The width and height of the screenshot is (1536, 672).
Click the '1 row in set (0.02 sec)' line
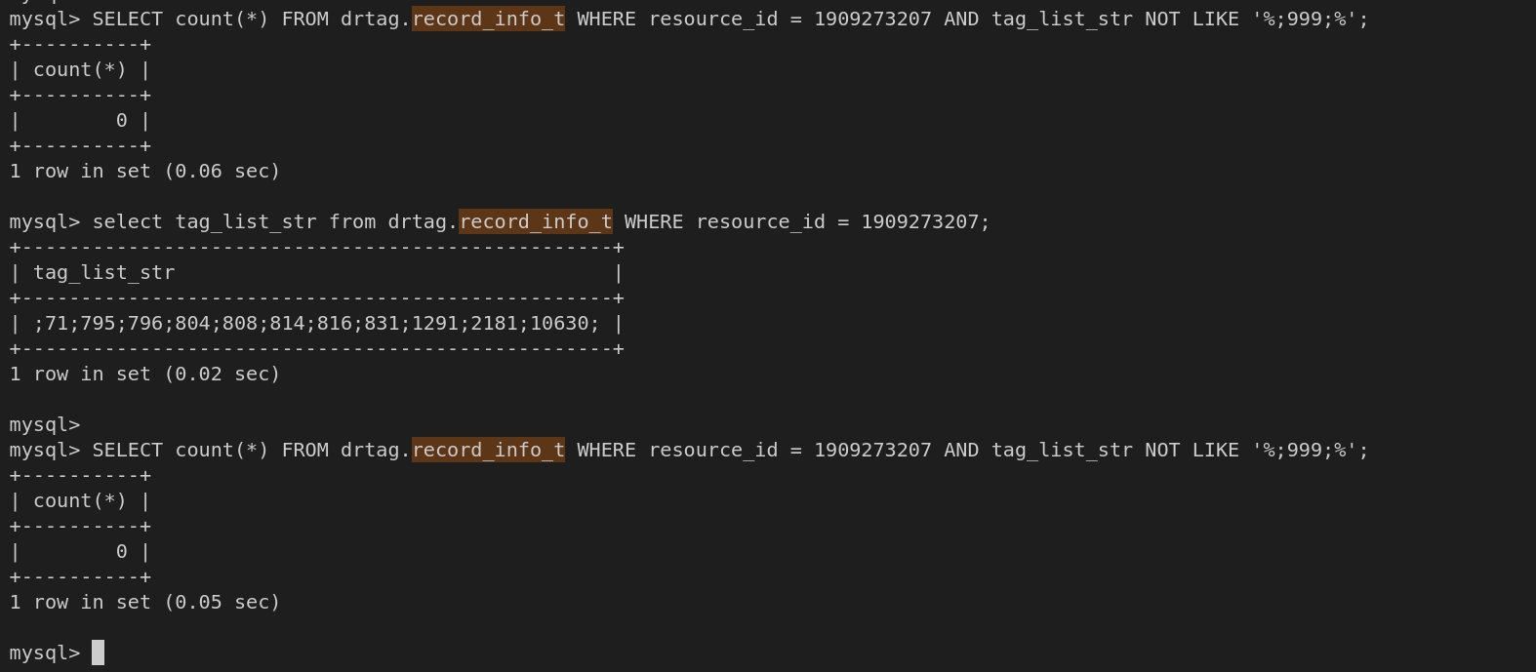(144, 374)
